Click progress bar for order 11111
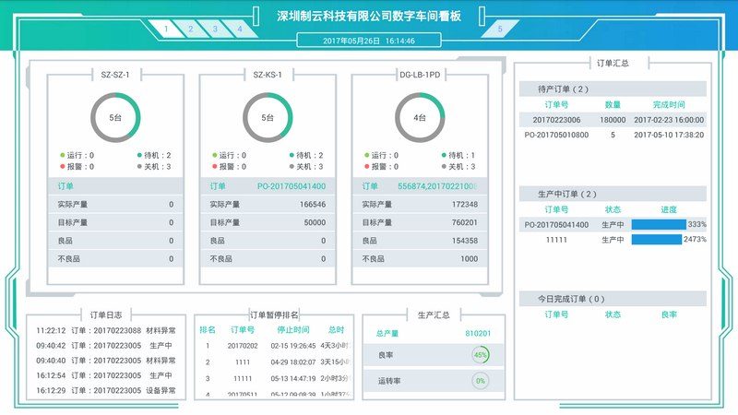738x415 pixels. pos(656,240)
